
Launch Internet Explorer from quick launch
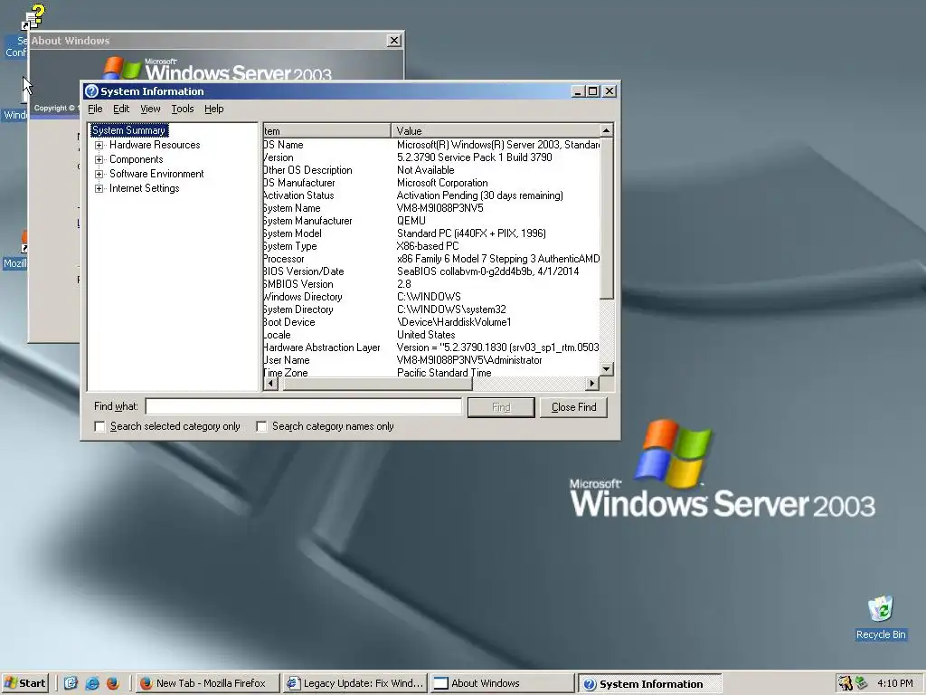pyautogui.click(x=92, y=683)
